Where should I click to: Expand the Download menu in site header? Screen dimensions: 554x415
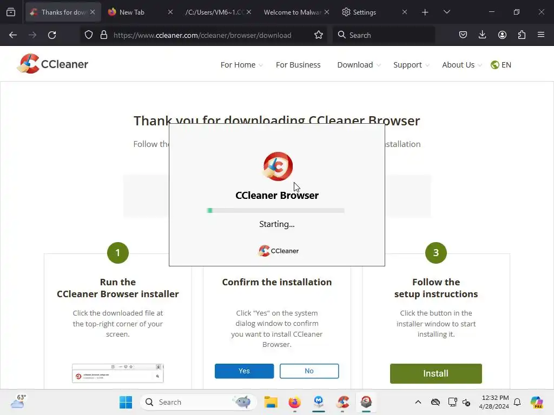(359, 65)
